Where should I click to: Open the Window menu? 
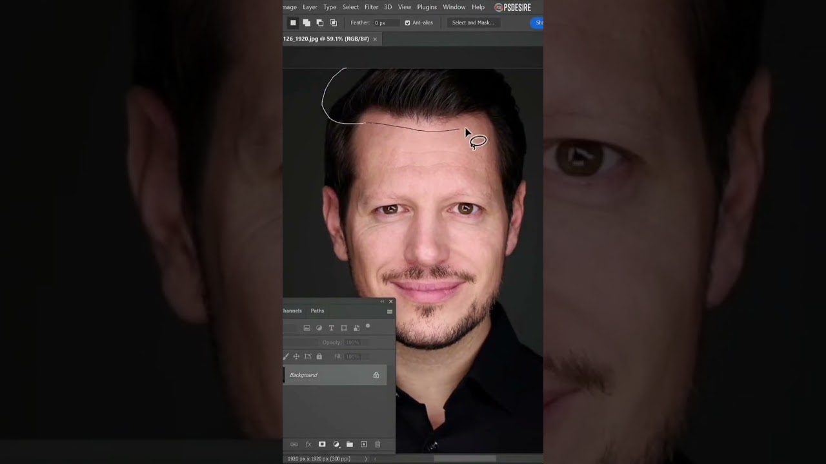pyautogui.click(x=454, y=7)
